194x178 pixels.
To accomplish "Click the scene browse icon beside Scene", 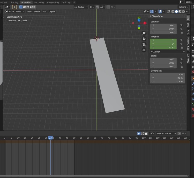I will (x=182, y=2).
